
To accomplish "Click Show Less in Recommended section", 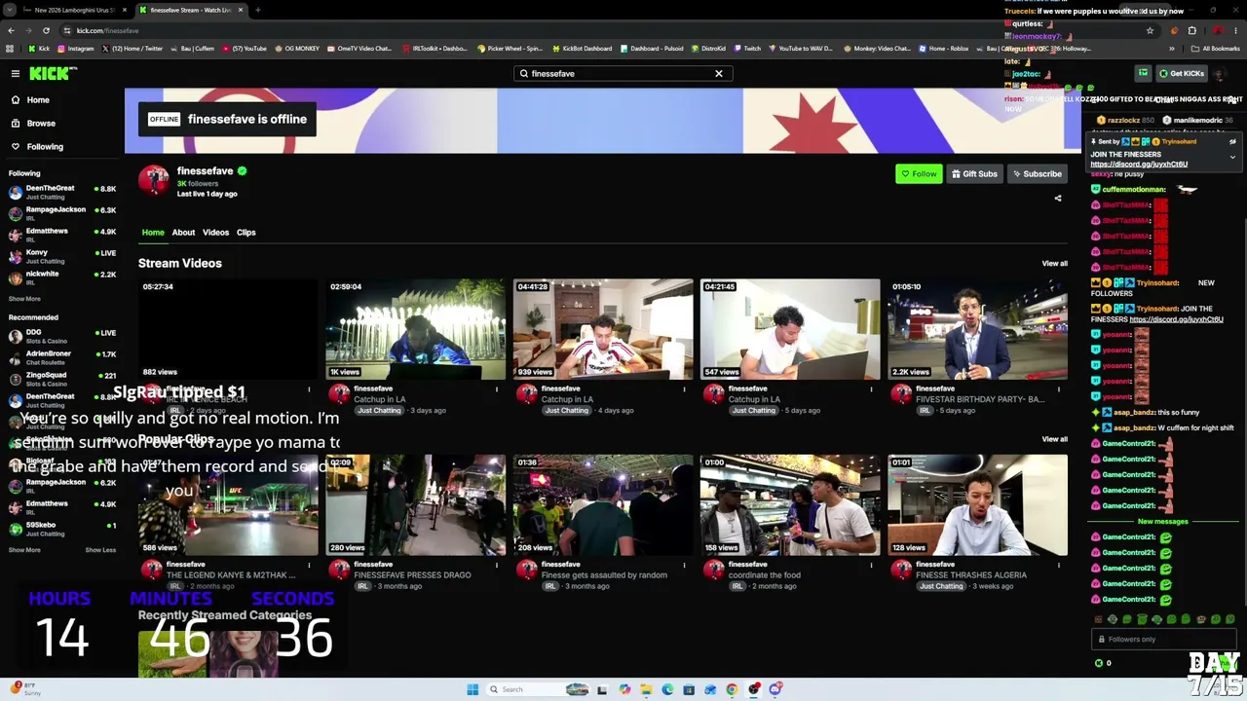I will click(x=100, y=550).
